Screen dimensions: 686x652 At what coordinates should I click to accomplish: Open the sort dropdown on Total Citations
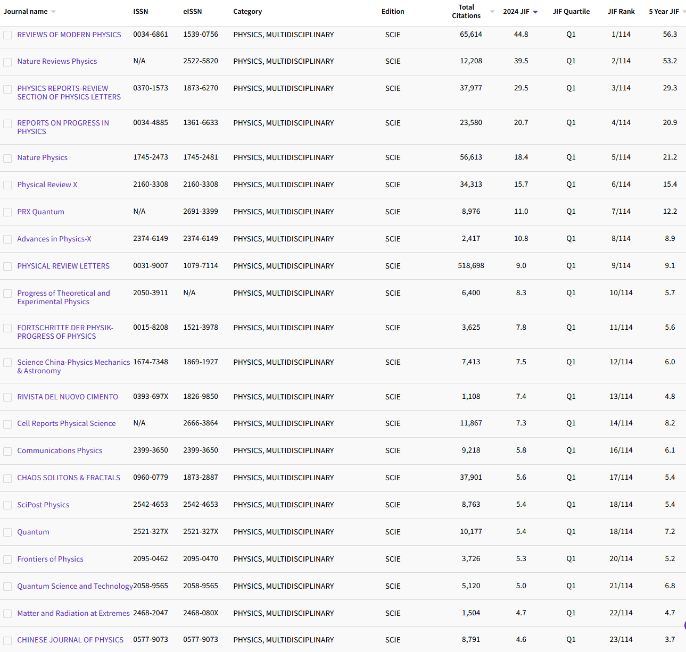click(x=491, y=11)
